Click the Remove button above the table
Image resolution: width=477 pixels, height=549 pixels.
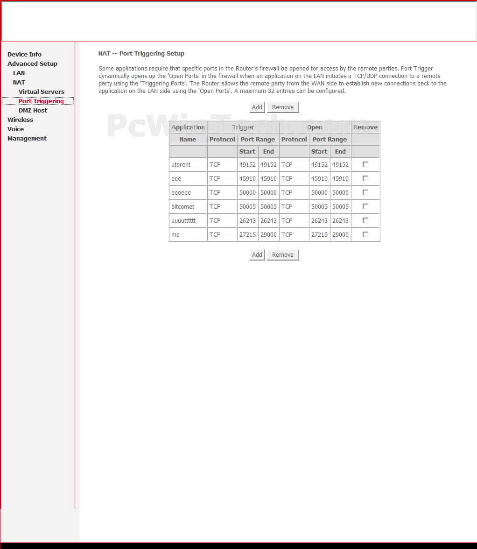pos(283,107)
